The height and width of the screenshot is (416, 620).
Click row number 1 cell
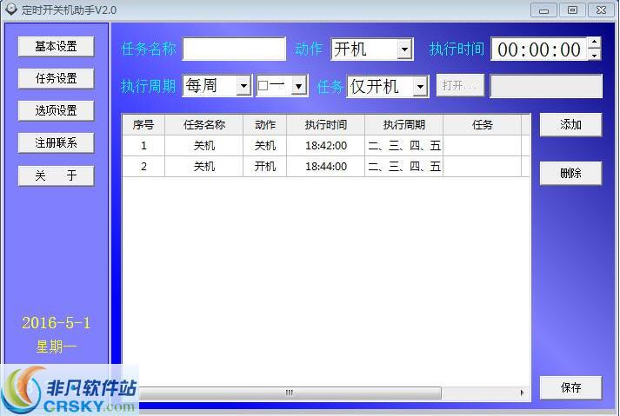[x=143, y=146]
